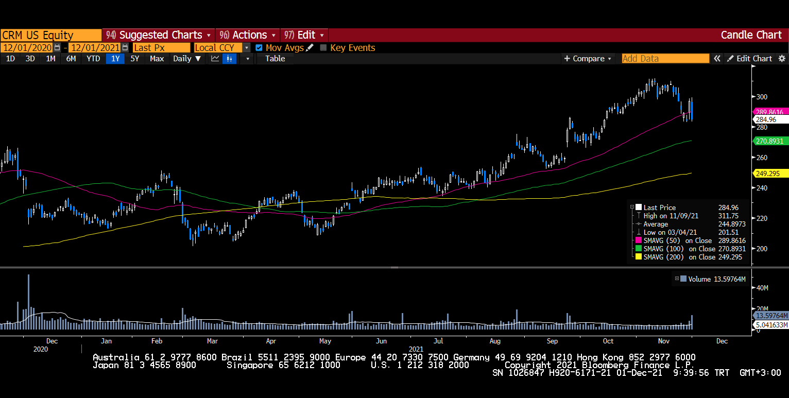Screen dimensions: 789x398
Task: Open the end date calendar picker
Action: click(125, 47)
